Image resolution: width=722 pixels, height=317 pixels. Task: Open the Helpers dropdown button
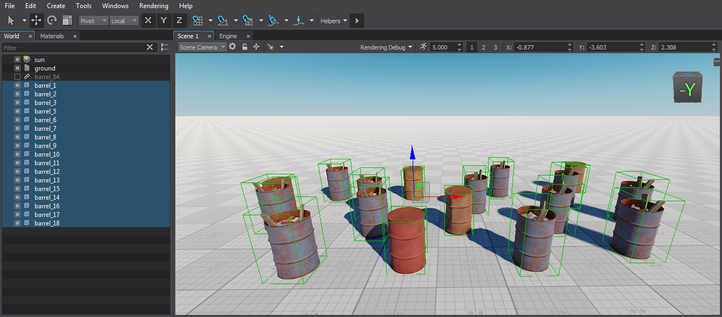click(334, 21)
